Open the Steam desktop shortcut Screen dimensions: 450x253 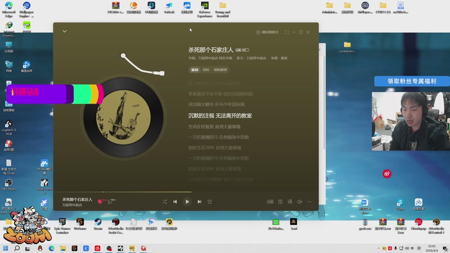click(x=98, y=224)
